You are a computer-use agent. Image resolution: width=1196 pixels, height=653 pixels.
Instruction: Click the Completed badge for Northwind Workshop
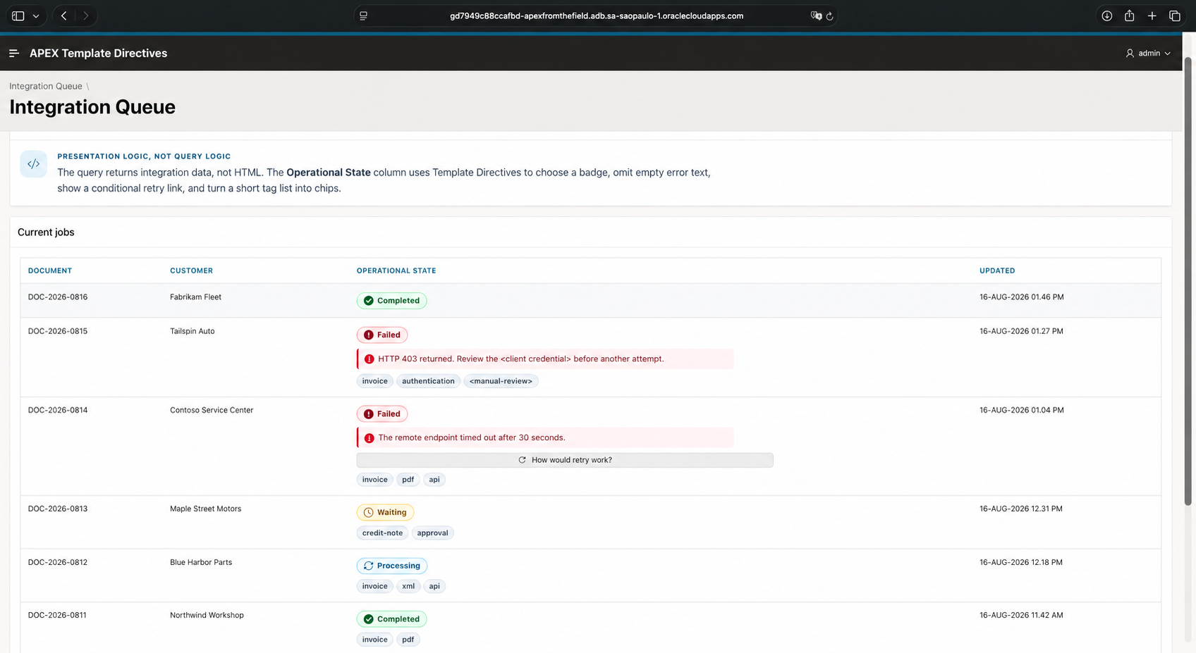tap(391, 619)
